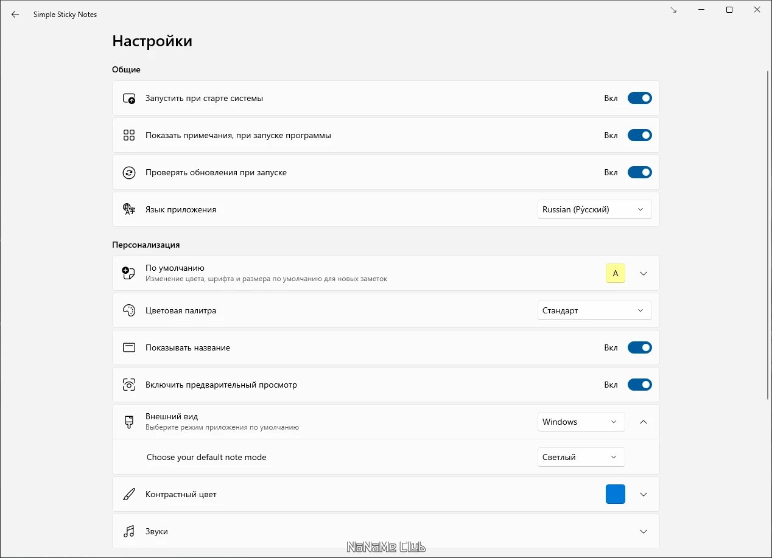772x558 pixels.
Task: Click the yellow default note preview
Action: [x=616, y=274]
